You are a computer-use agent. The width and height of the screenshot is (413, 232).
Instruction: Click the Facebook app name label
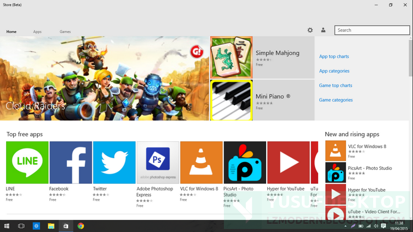(58, 189)
